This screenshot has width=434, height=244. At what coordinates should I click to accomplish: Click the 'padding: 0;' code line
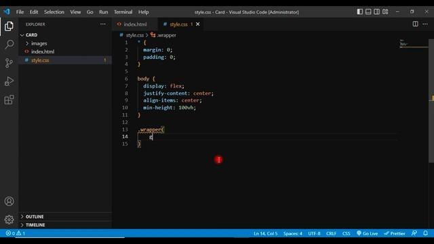pos(159,57)
